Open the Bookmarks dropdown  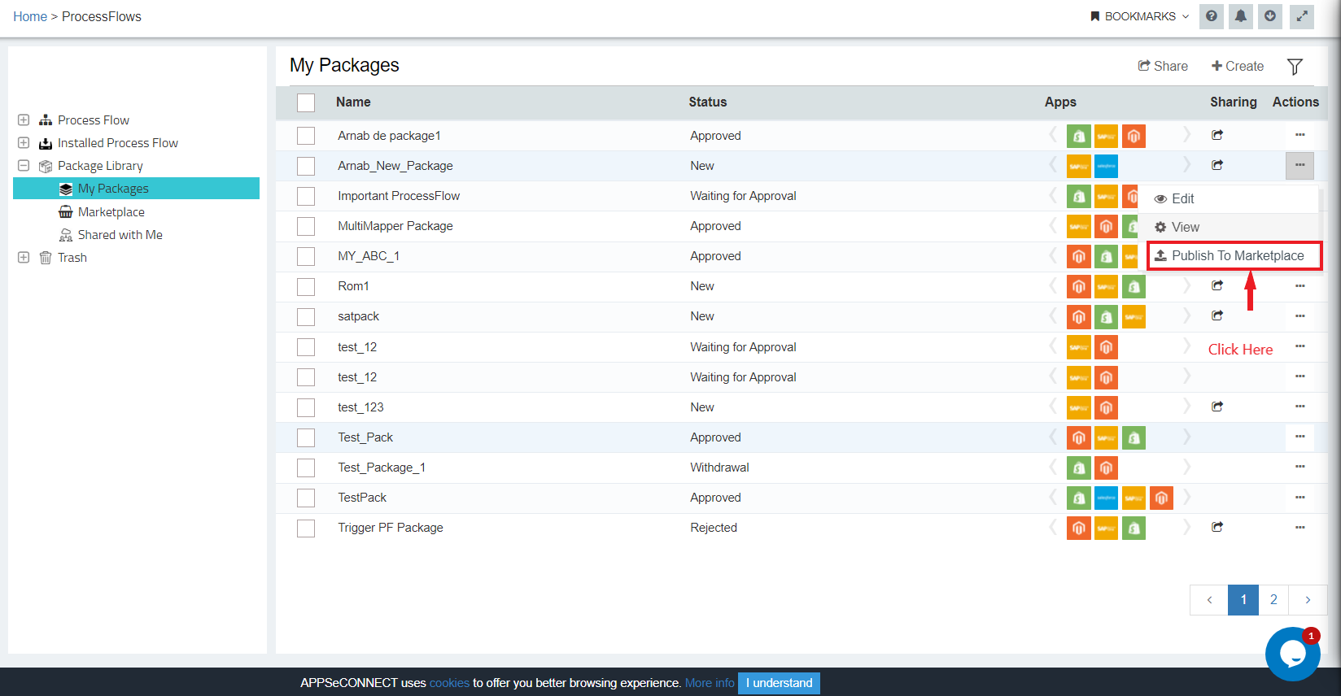click(1139, 16)
